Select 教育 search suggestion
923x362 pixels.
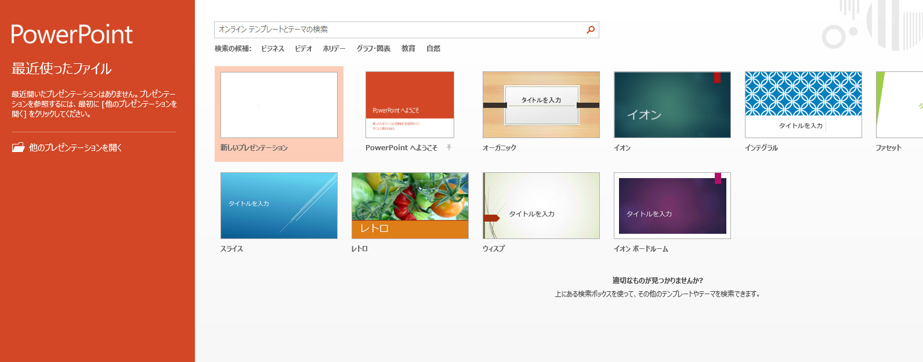pos(408,49)
